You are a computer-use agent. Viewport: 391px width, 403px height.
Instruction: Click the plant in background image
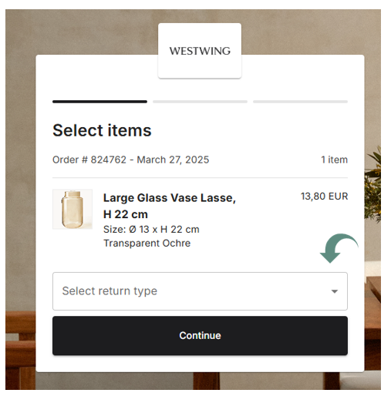tap(372, 185)
